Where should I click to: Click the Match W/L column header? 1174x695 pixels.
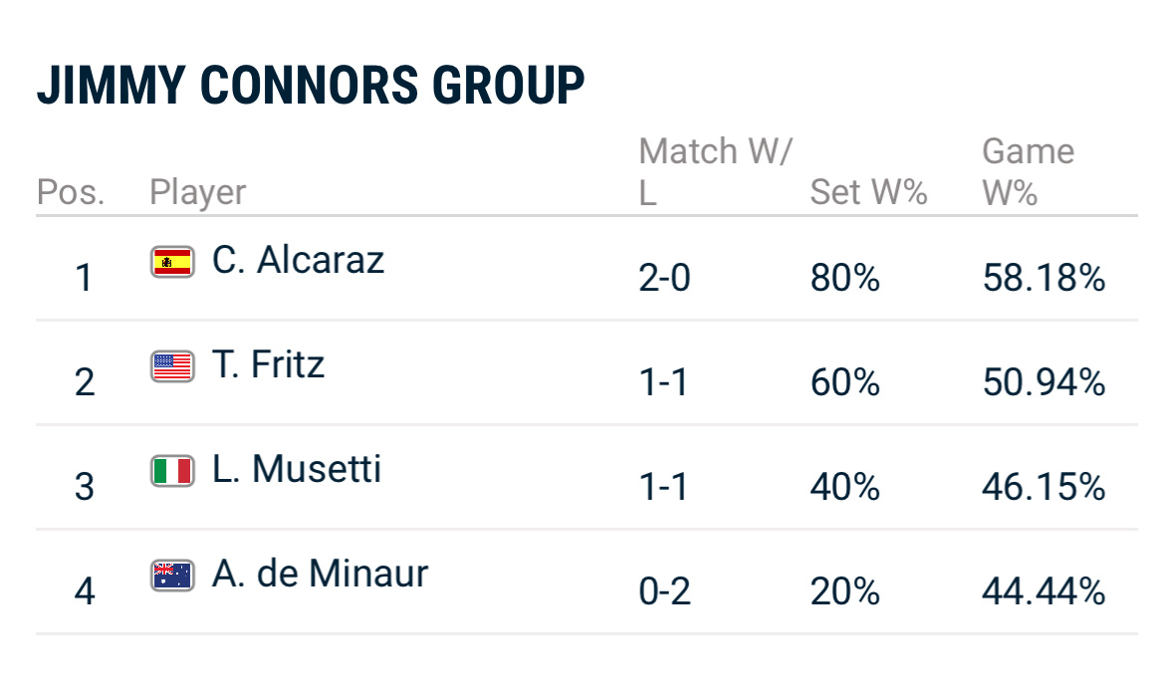pos(714,171)
